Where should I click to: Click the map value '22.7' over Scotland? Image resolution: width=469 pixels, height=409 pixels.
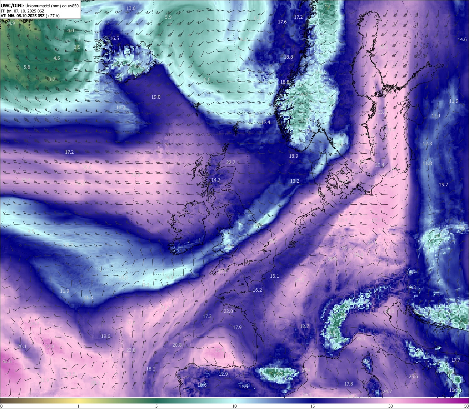pyautogui.click(x=230, y=162)
